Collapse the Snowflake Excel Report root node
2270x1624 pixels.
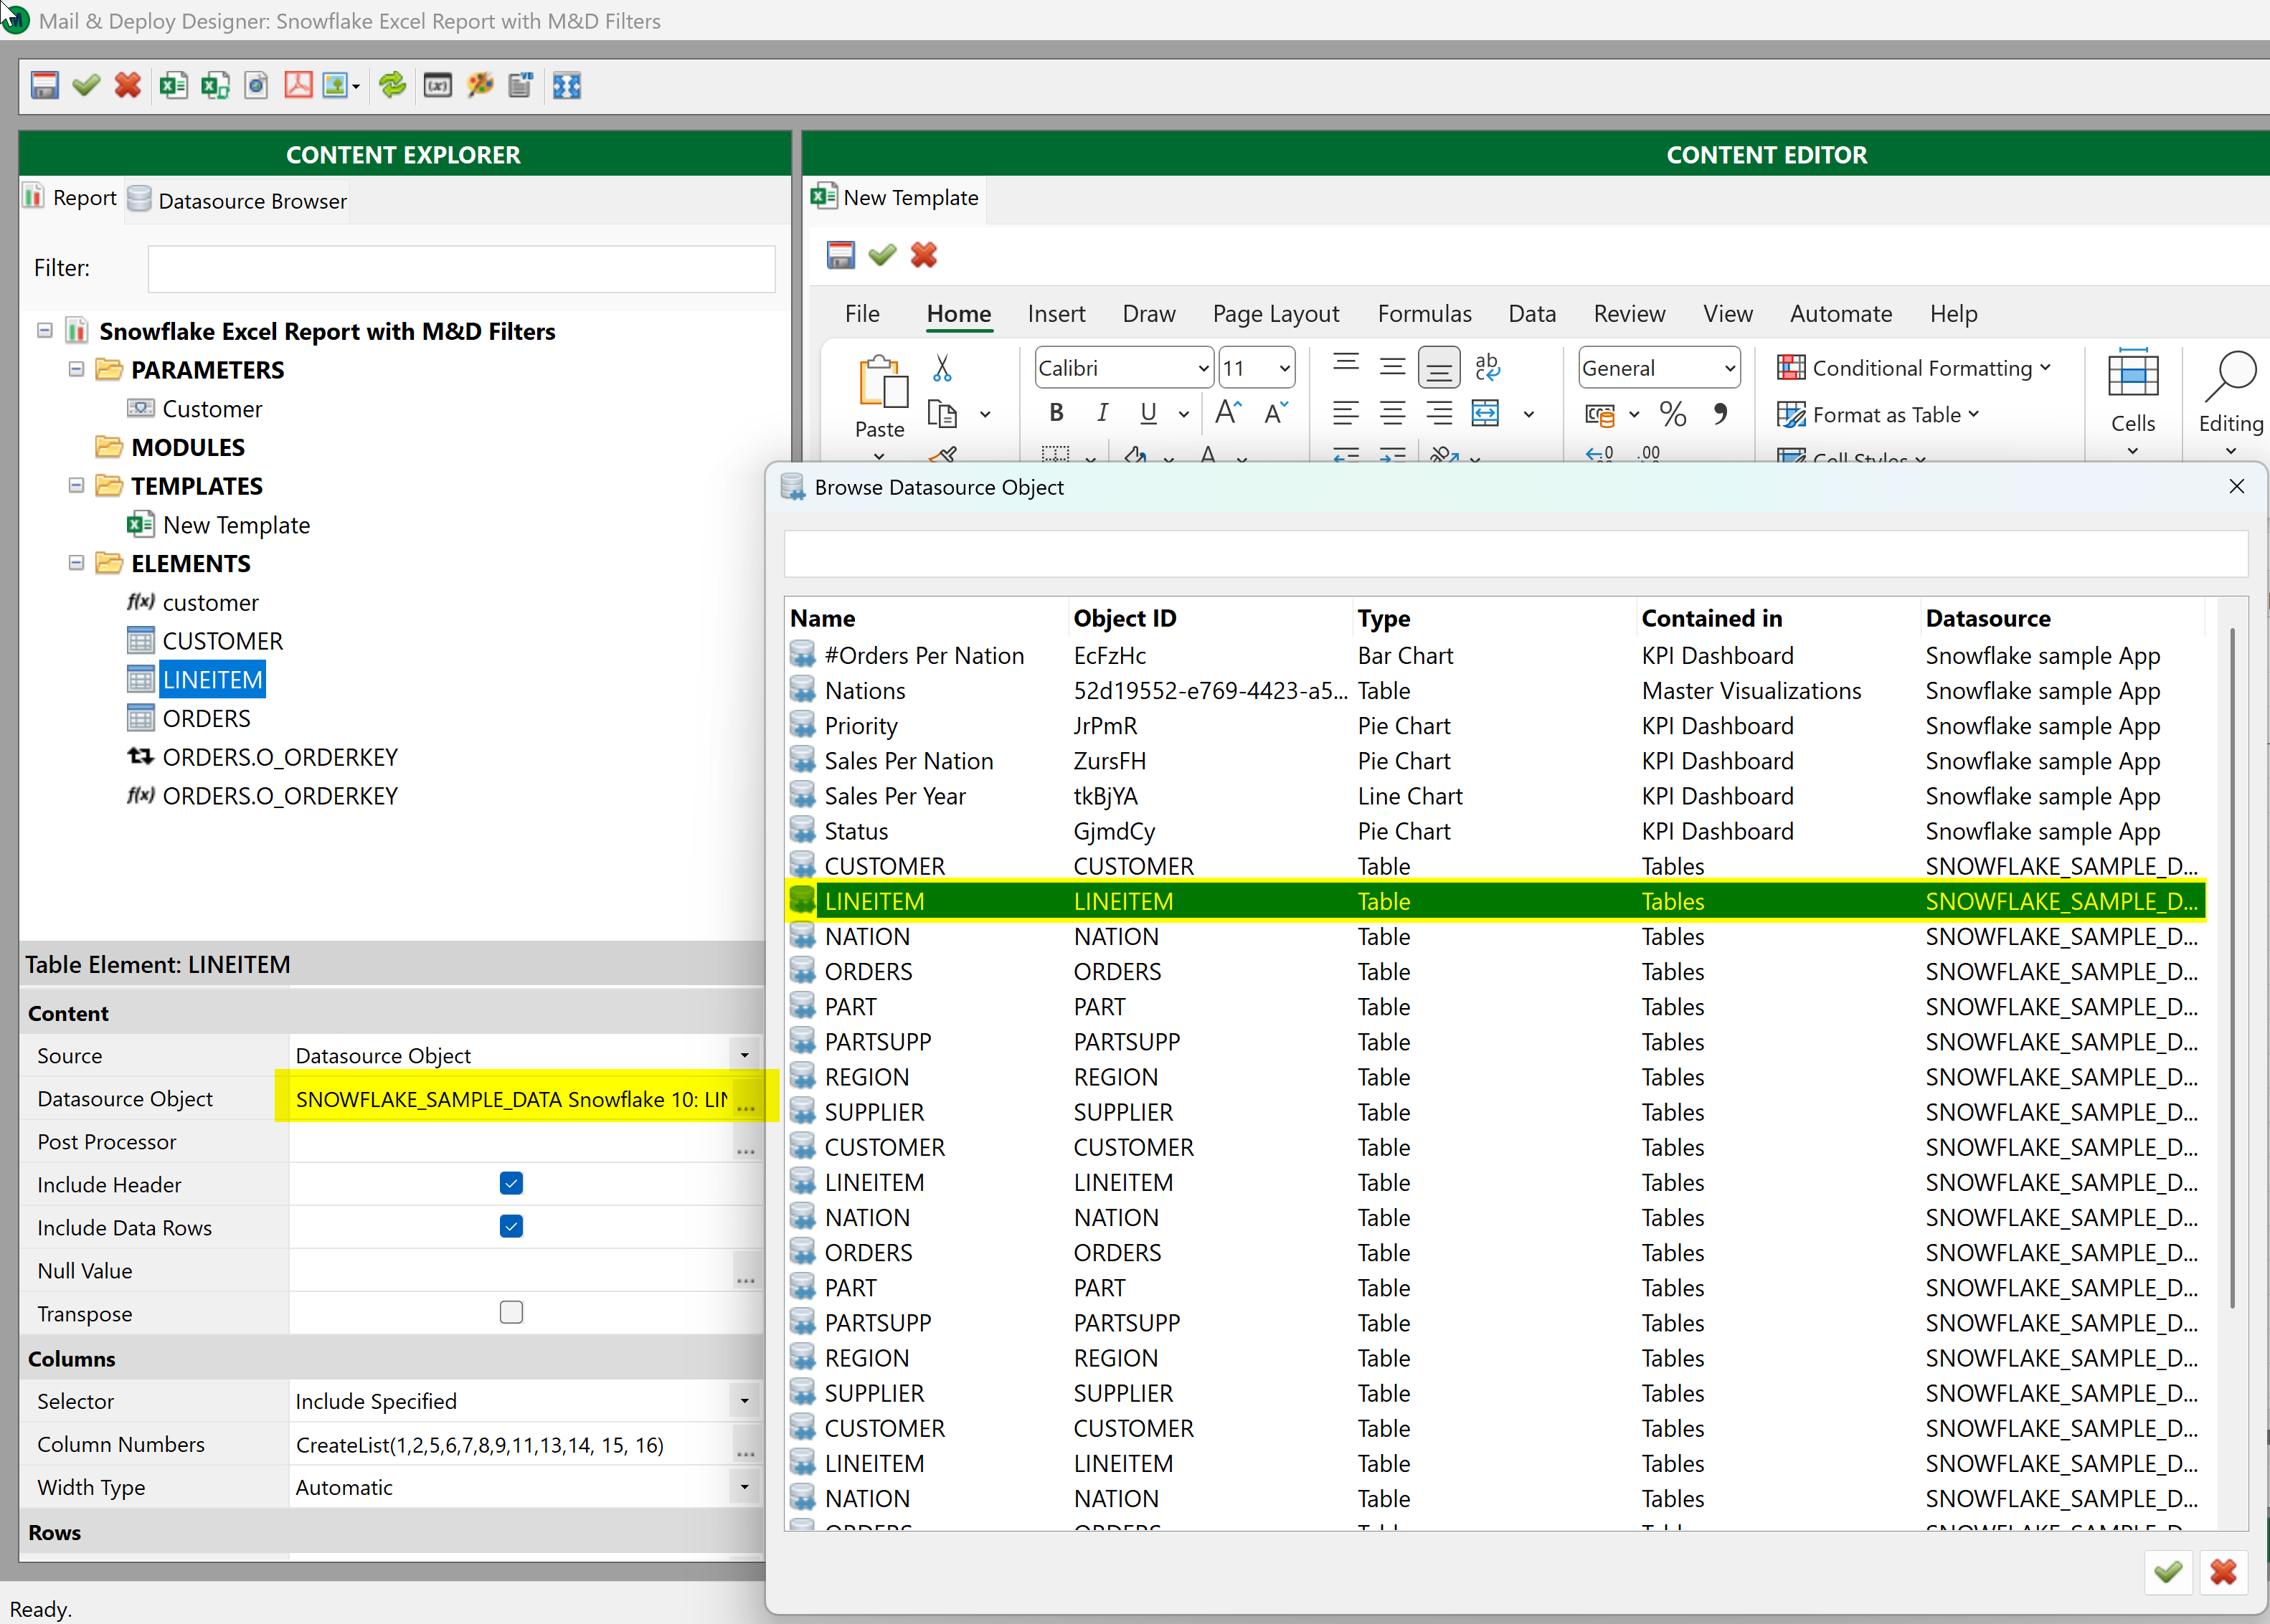click(44, 330)
